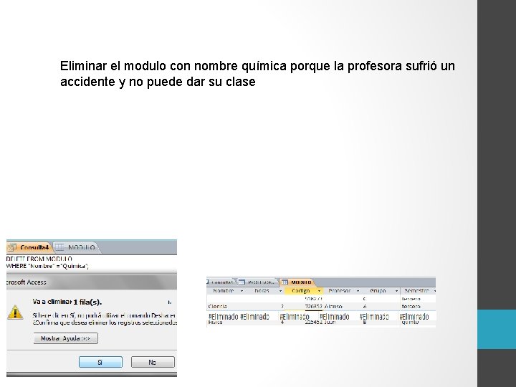This screenshot has height=387, width=516.
Task: Click the tercero cell in the Ciencia row
Action: point(411,307)
